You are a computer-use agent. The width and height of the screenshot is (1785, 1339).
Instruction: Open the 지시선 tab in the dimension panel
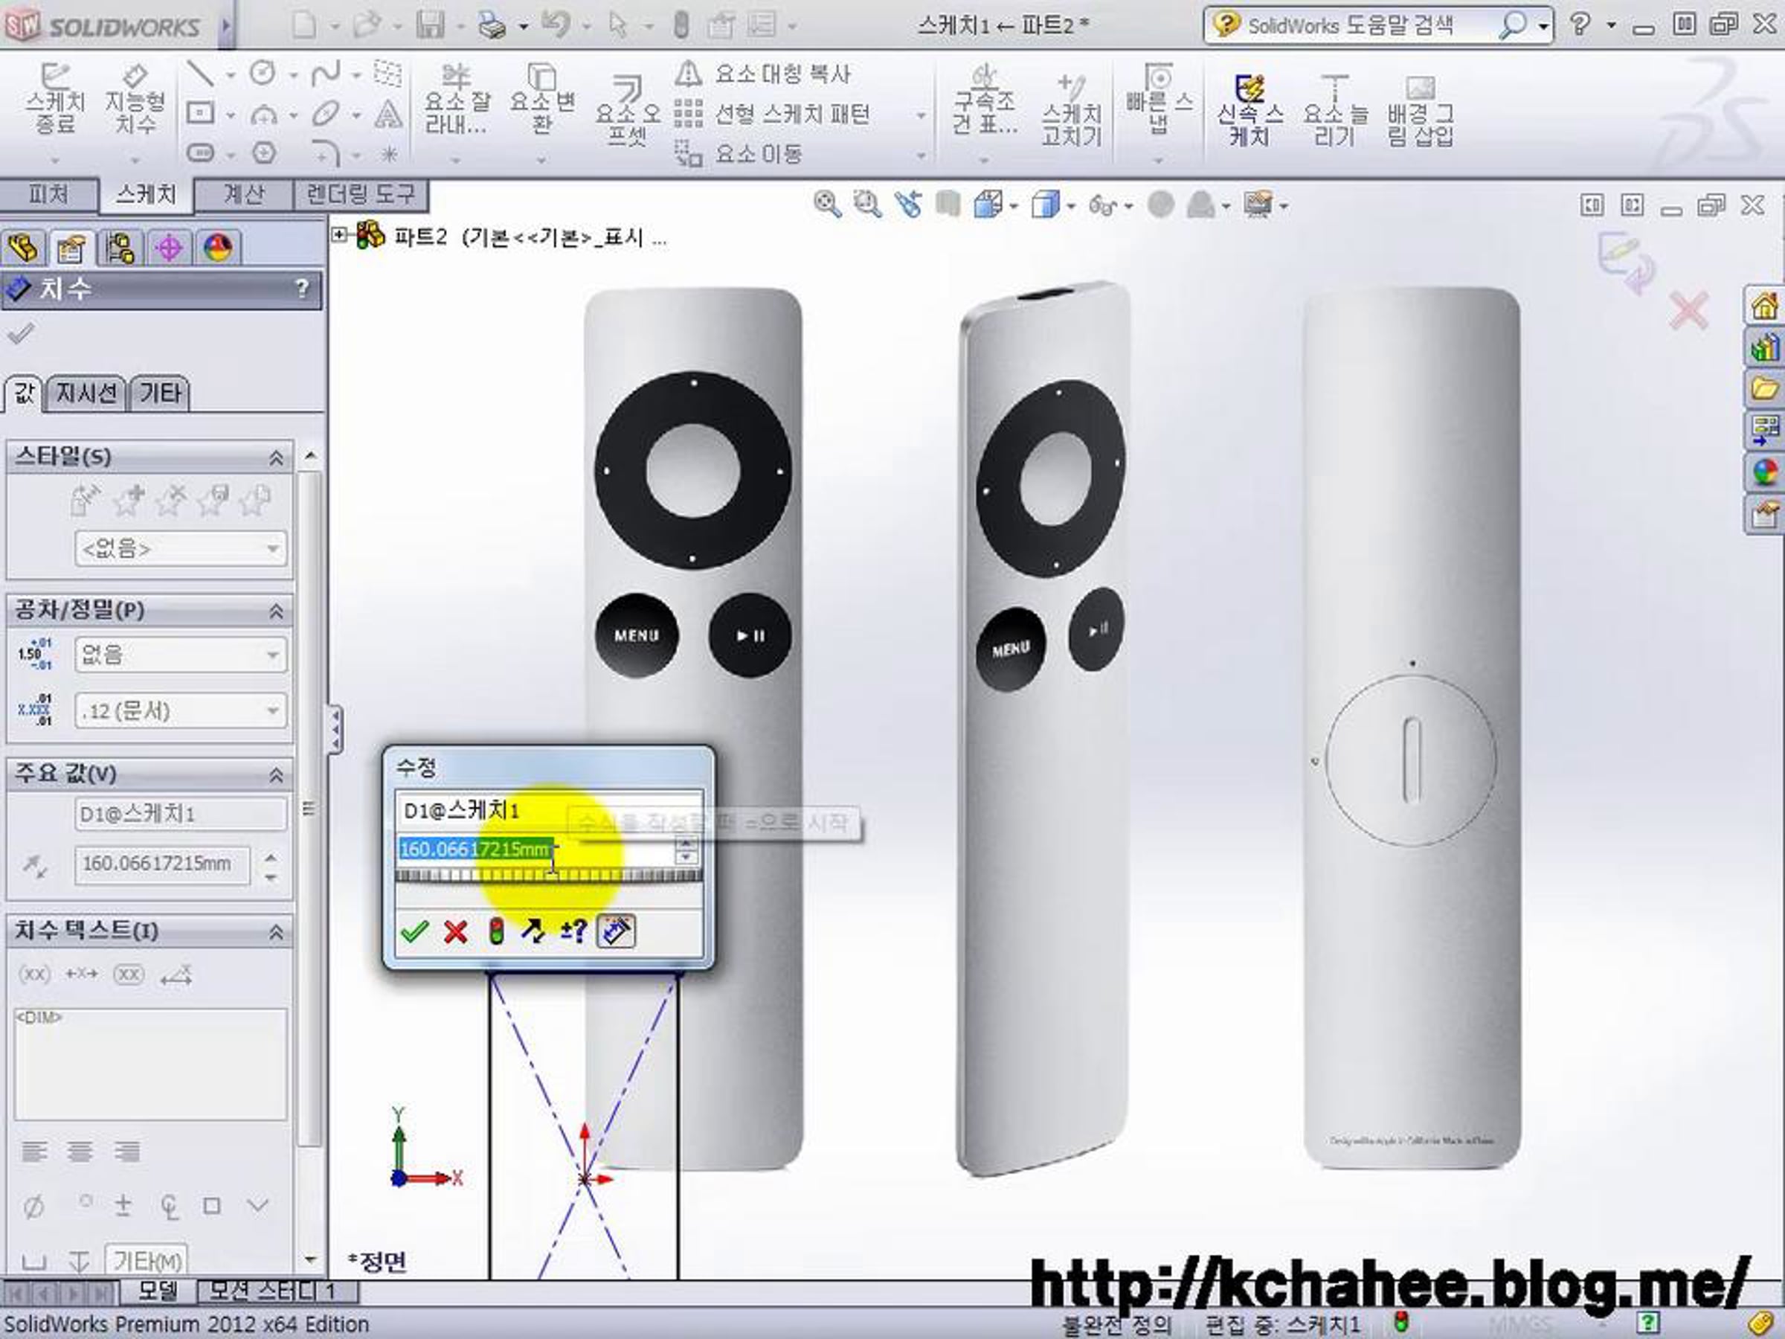86,394
